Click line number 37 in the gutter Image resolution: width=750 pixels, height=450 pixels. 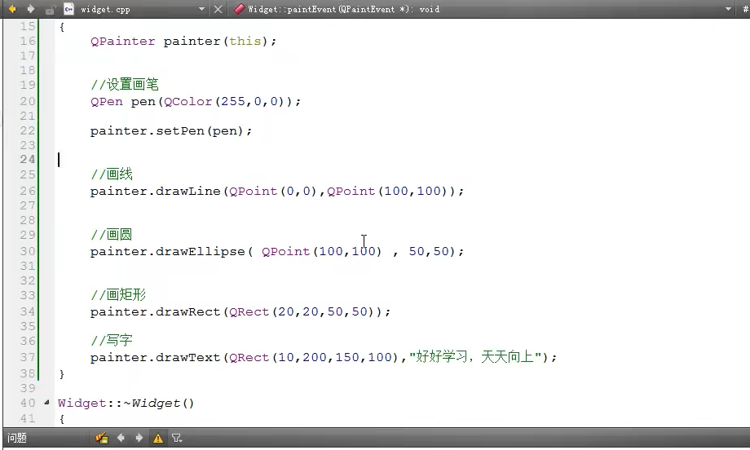28,357
